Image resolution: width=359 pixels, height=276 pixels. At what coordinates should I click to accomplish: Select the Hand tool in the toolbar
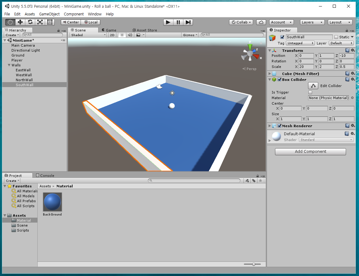[10, 22]
